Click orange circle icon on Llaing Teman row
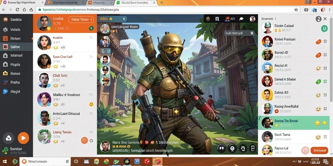 84,140
